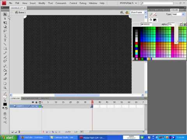The image size is (187, 140).
Task: Select the Lasso tool
Action: click(5, 31)
